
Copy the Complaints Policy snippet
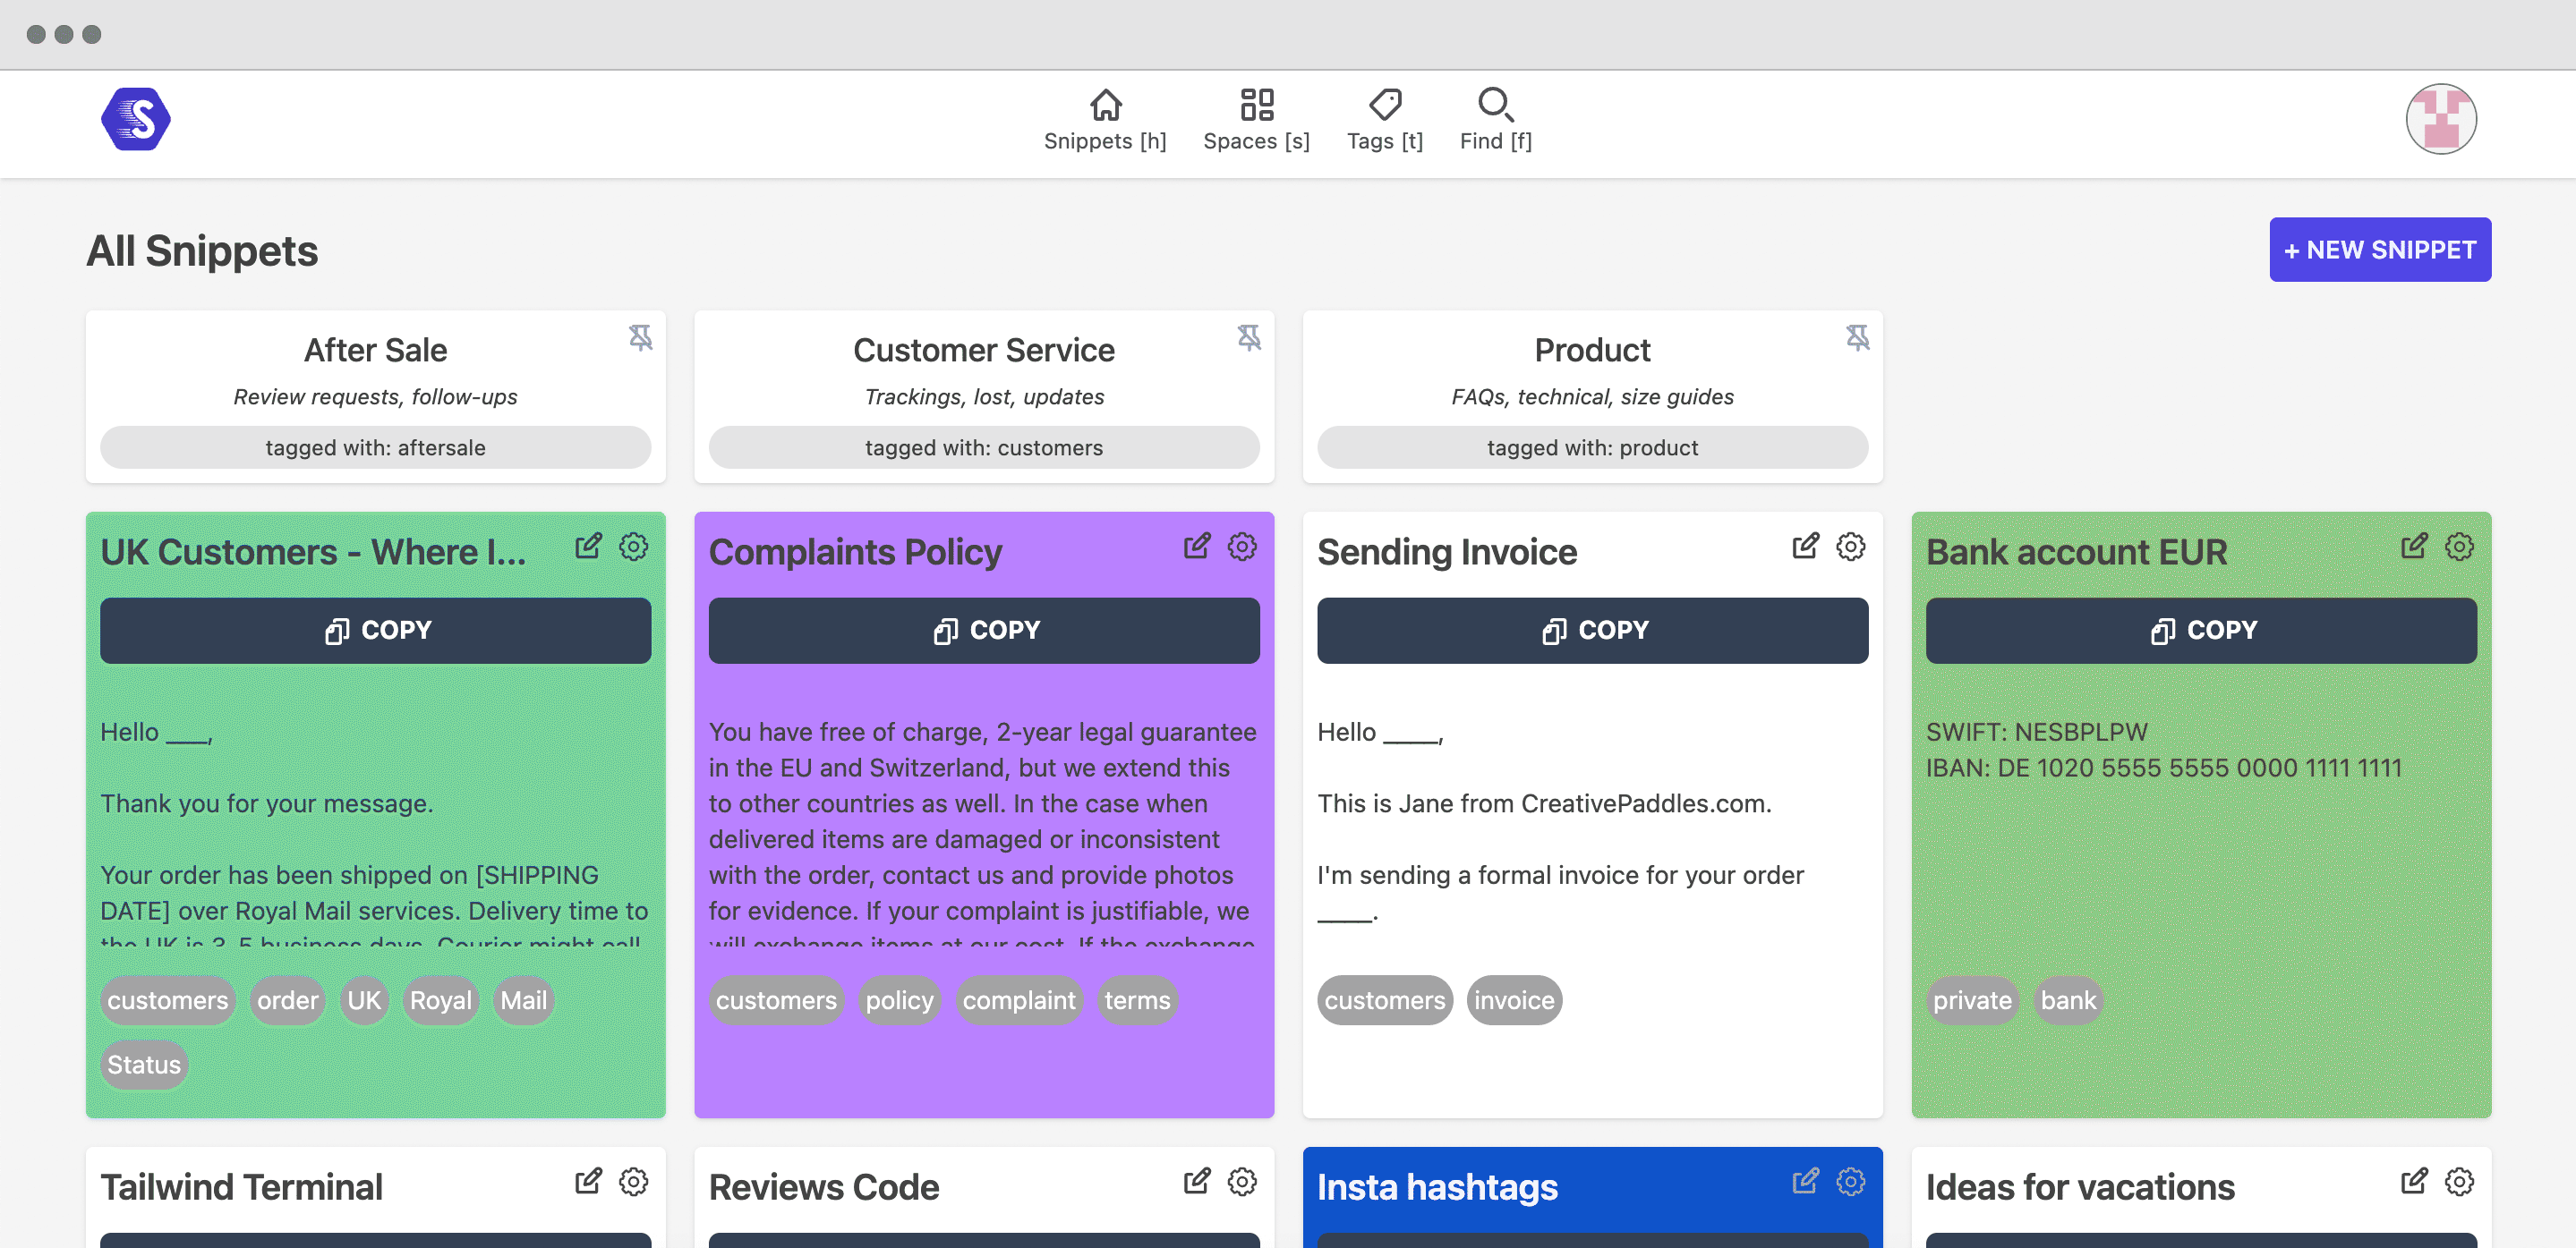click(x=984, y=631)
